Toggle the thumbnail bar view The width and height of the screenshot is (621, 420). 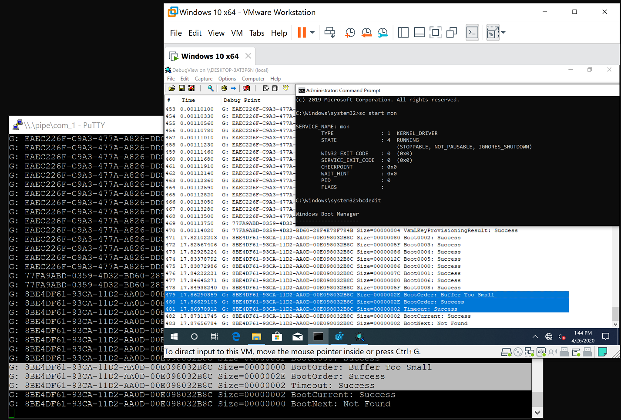click(x=420, y=33)
